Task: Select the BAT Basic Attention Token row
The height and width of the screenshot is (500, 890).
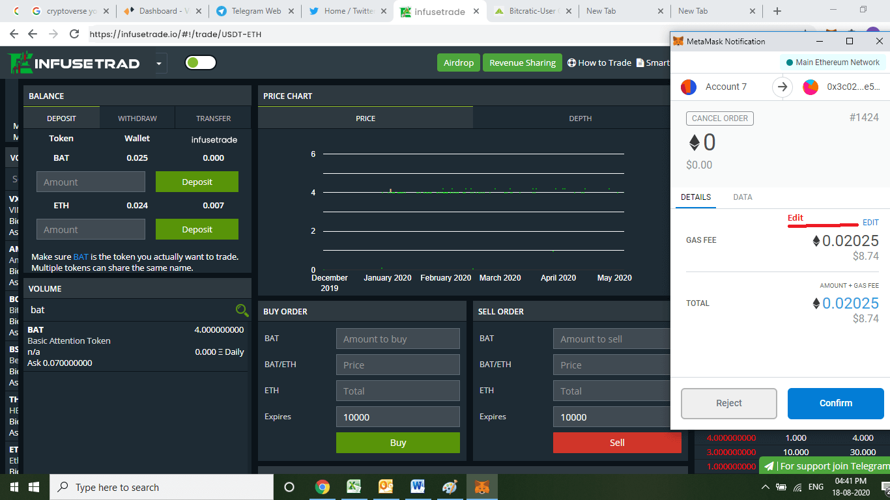Action: pyautogui.click(x=136, y=346)
